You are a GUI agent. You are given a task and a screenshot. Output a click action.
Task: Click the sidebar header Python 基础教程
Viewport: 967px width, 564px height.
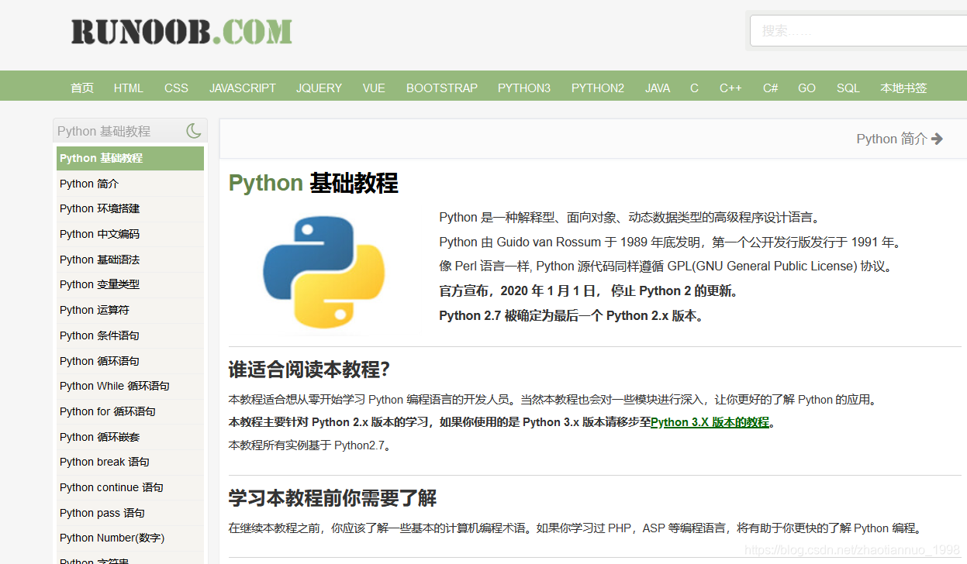pyautogui.click(x=104, y=131)
